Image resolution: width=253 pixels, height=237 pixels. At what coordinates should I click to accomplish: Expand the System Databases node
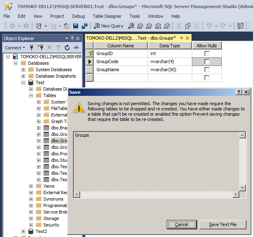point(23,70)
